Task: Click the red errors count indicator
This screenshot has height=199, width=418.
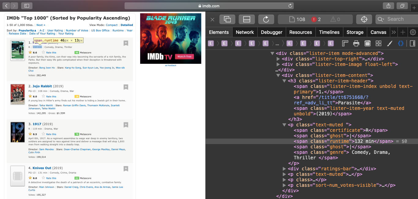Action: point(316,20)
